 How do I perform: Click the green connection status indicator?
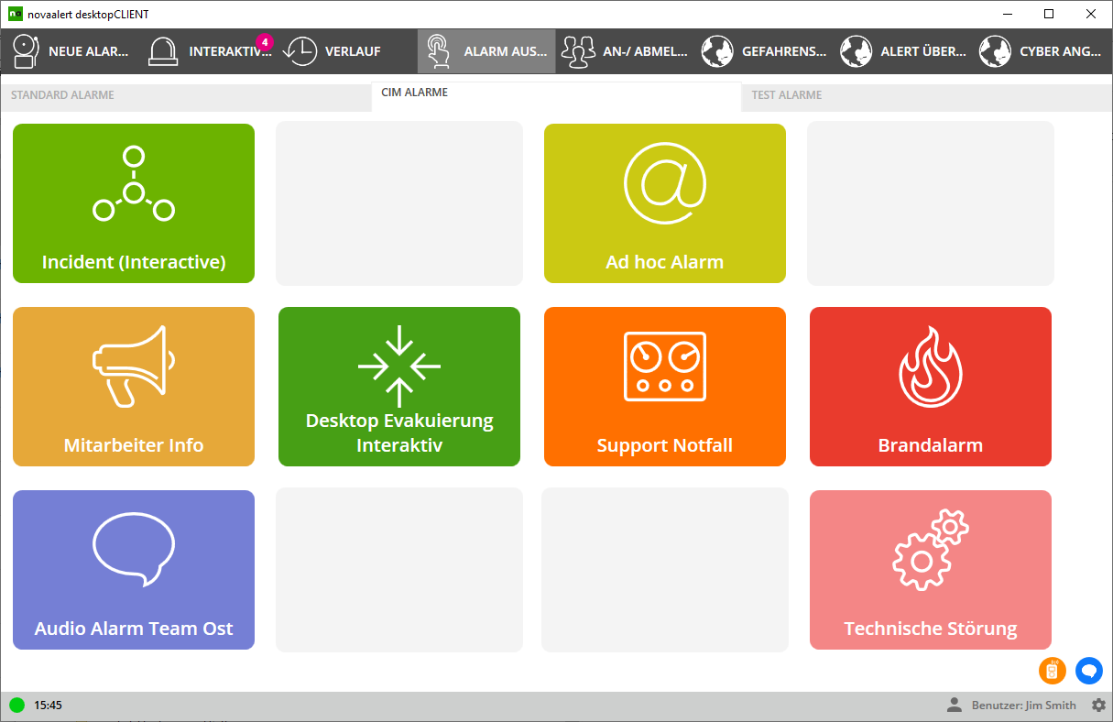pos(16,706)
